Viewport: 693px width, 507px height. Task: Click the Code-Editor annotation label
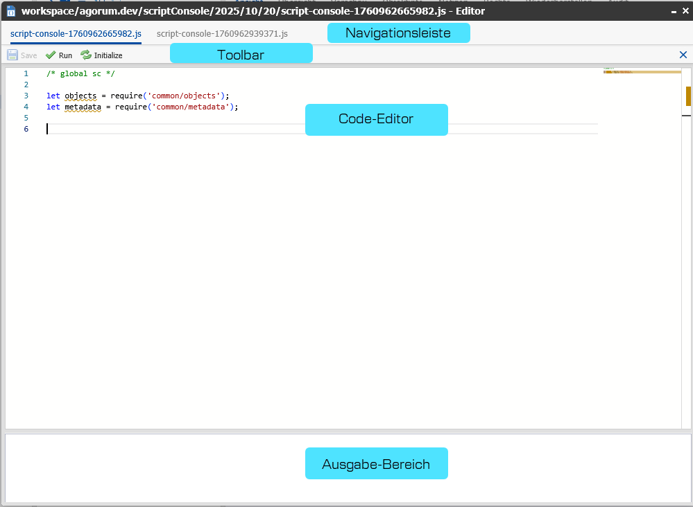click(x=376, y=119)
